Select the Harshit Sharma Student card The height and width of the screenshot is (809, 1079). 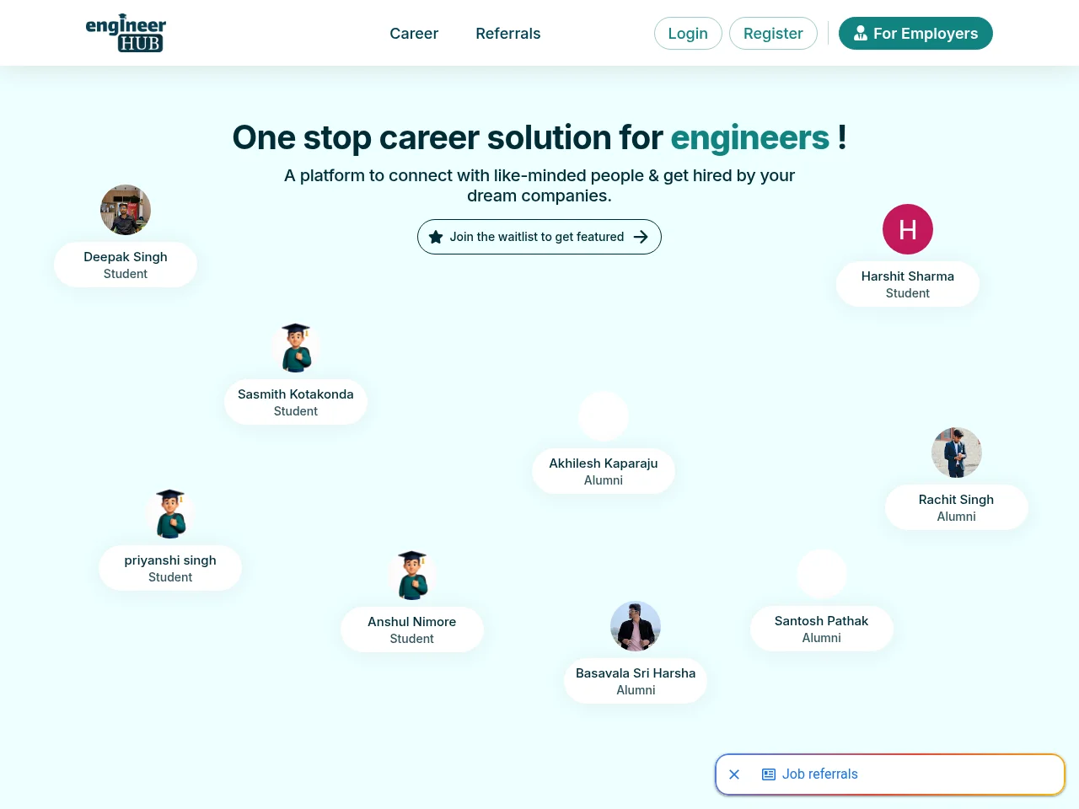click(908, 284)
